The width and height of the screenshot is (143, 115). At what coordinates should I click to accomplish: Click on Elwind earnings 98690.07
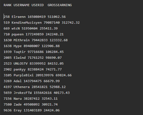click(x=53, y=58)
